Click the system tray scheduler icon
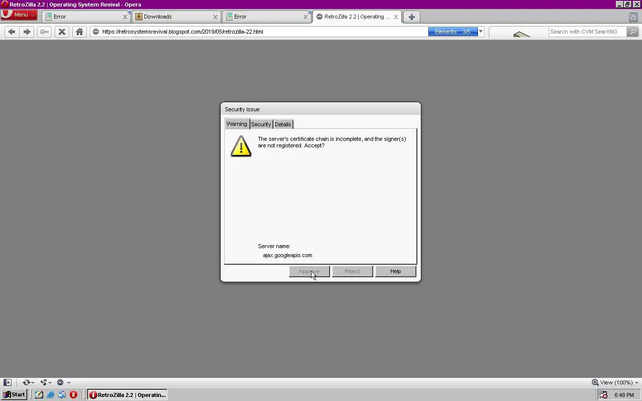This screenshot has height=401, width=642. point(604,395)
